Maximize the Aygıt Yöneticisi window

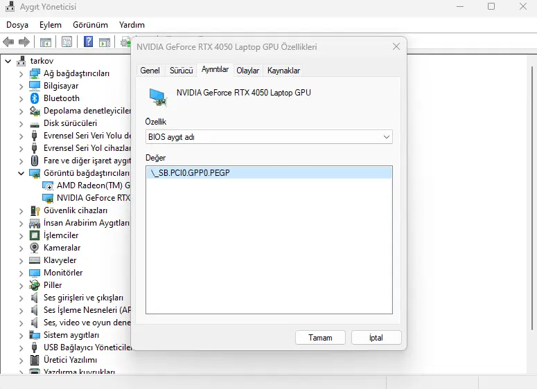[491, 6]
